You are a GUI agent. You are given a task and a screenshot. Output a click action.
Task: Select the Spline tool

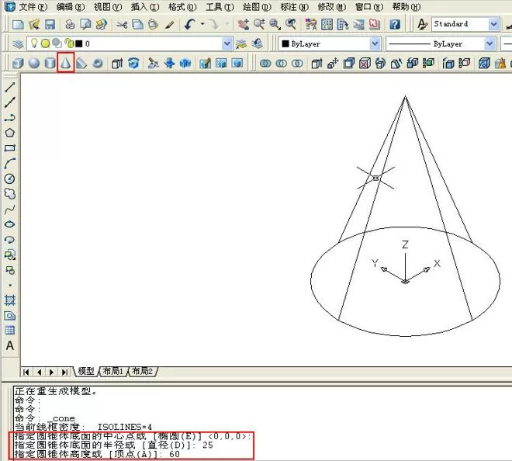[x=10, y=209]
